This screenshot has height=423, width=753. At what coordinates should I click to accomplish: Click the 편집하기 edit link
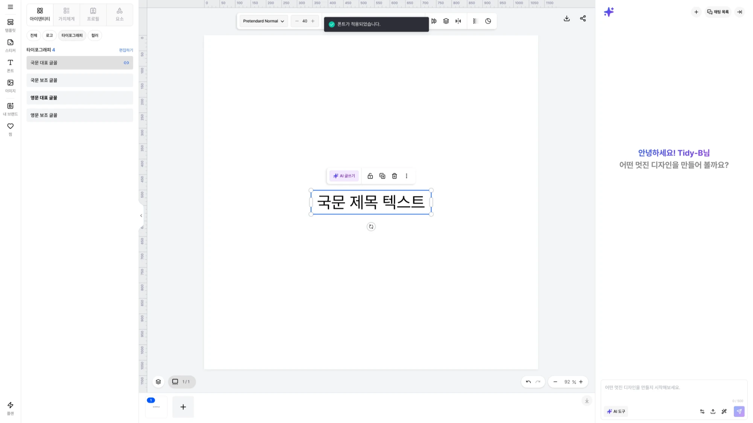[126, 50]
